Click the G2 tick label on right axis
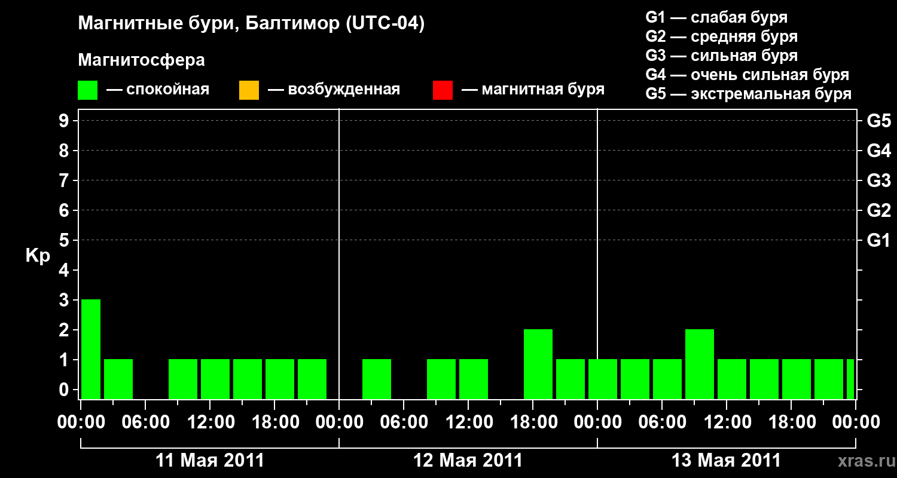Image resolution: width=897 pixels, height=478 pixels. [878, 210]
